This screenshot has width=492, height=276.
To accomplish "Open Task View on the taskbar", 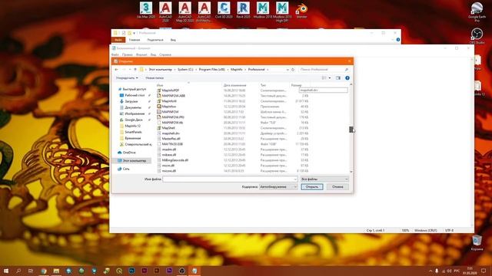I will (31, 271).
